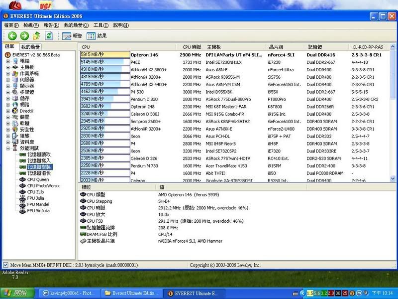Screen dimensions: 398x299
Task: Click the green Forward arrow toolbar icon
Action: [24, 36]
